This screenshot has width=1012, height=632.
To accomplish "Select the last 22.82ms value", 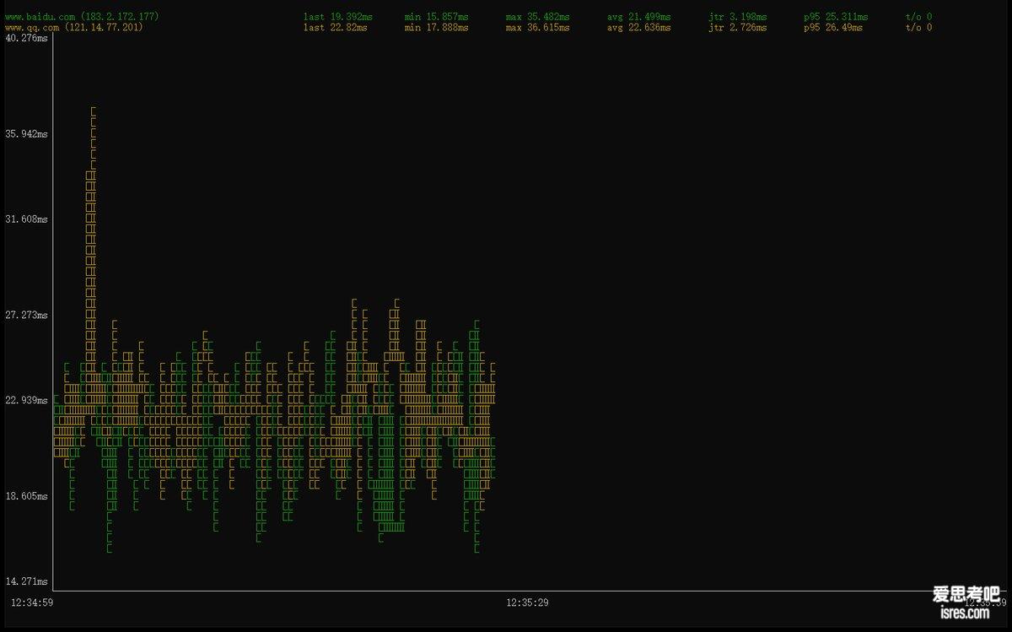I will pyautogui.click(x=335, y=27).
